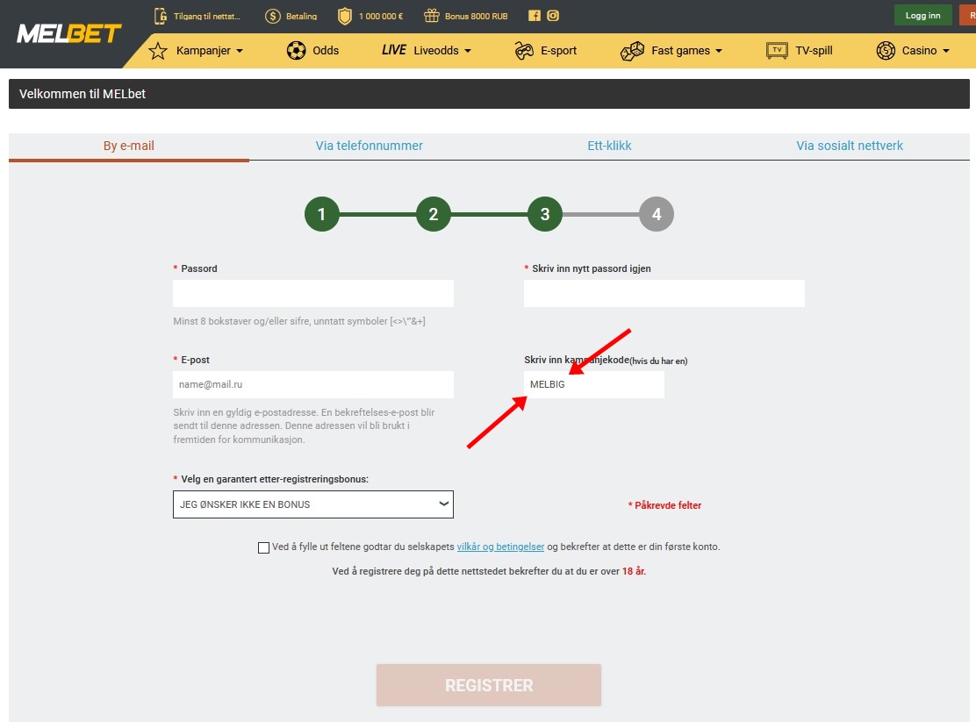This screenshot has height=722, width=976.
Task: Click step 2 circle in progress indicator
Action: click(x=434, y=214)
